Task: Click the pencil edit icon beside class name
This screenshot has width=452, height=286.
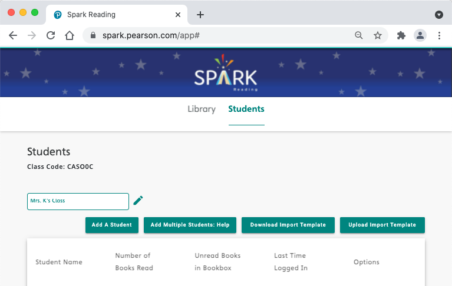Action: [x=138, y=201]
